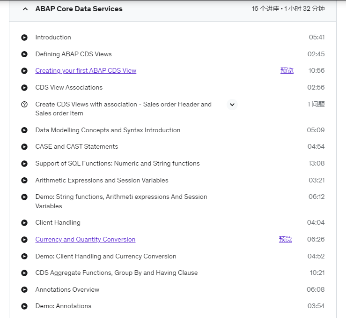
Task: Click Annotations Overview lecture title
Action: point(67,289)
